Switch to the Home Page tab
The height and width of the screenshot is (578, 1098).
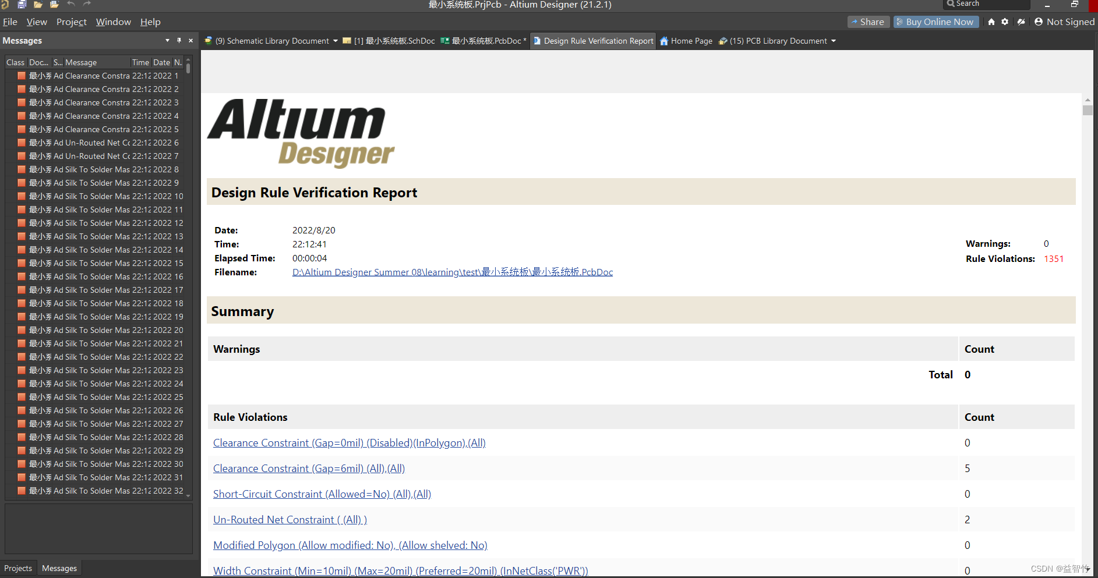[686, 41]
